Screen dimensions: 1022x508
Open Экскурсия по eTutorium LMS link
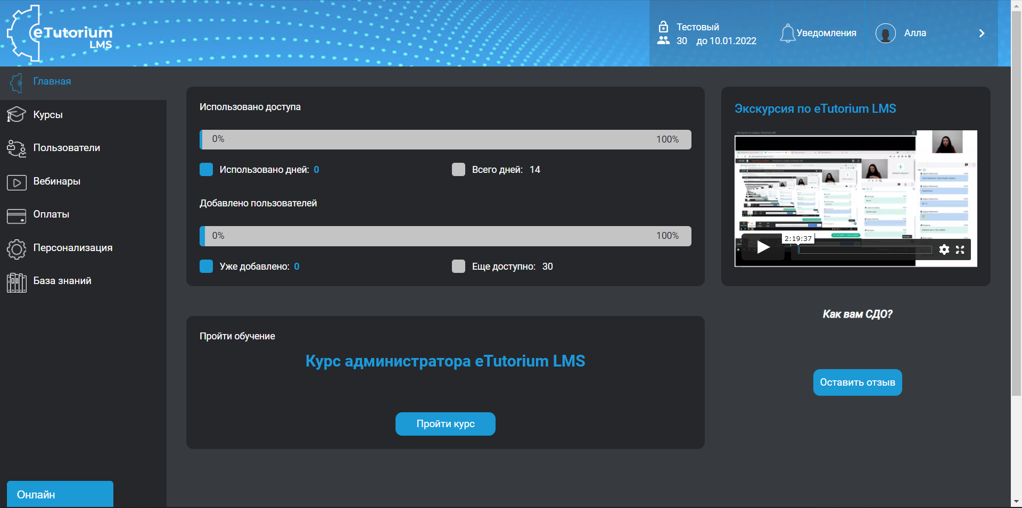tap(815, 109)
